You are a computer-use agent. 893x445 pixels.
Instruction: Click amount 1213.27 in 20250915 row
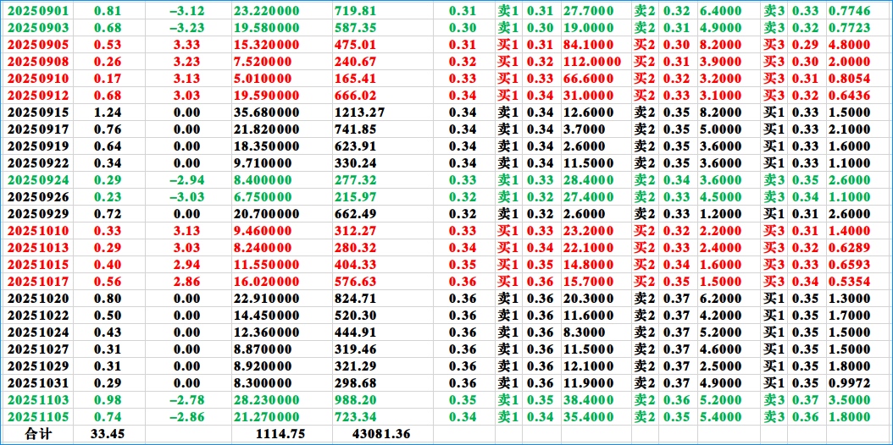pos(358,112)
